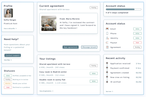Viewport: 146px width, 97px height.
Task: Click the Identity row label
Action: tap(114, 38)
